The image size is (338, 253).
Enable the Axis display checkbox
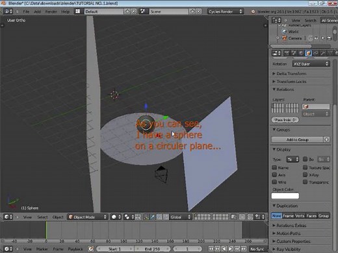coord(274,175)
